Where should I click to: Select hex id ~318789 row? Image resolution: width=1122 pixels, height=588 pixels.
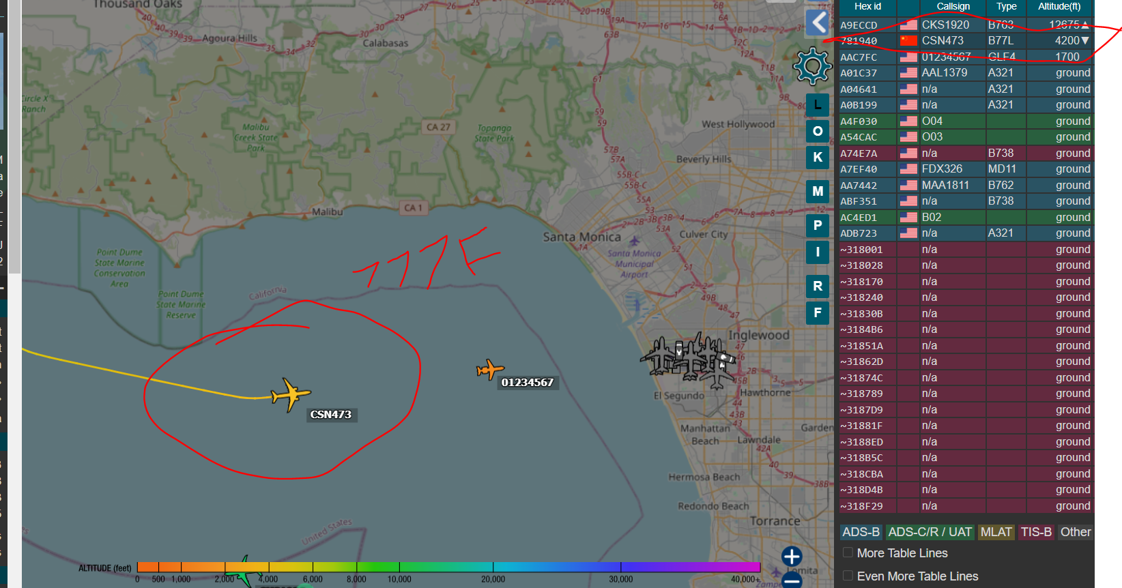966,394
